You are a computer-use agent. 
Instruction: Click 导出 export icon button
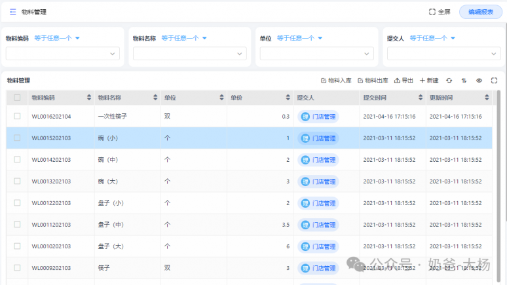(404, 81)
